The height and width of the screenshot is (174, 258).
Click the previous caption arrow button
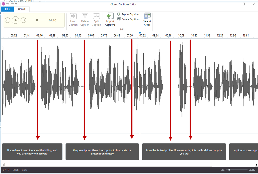7,20
